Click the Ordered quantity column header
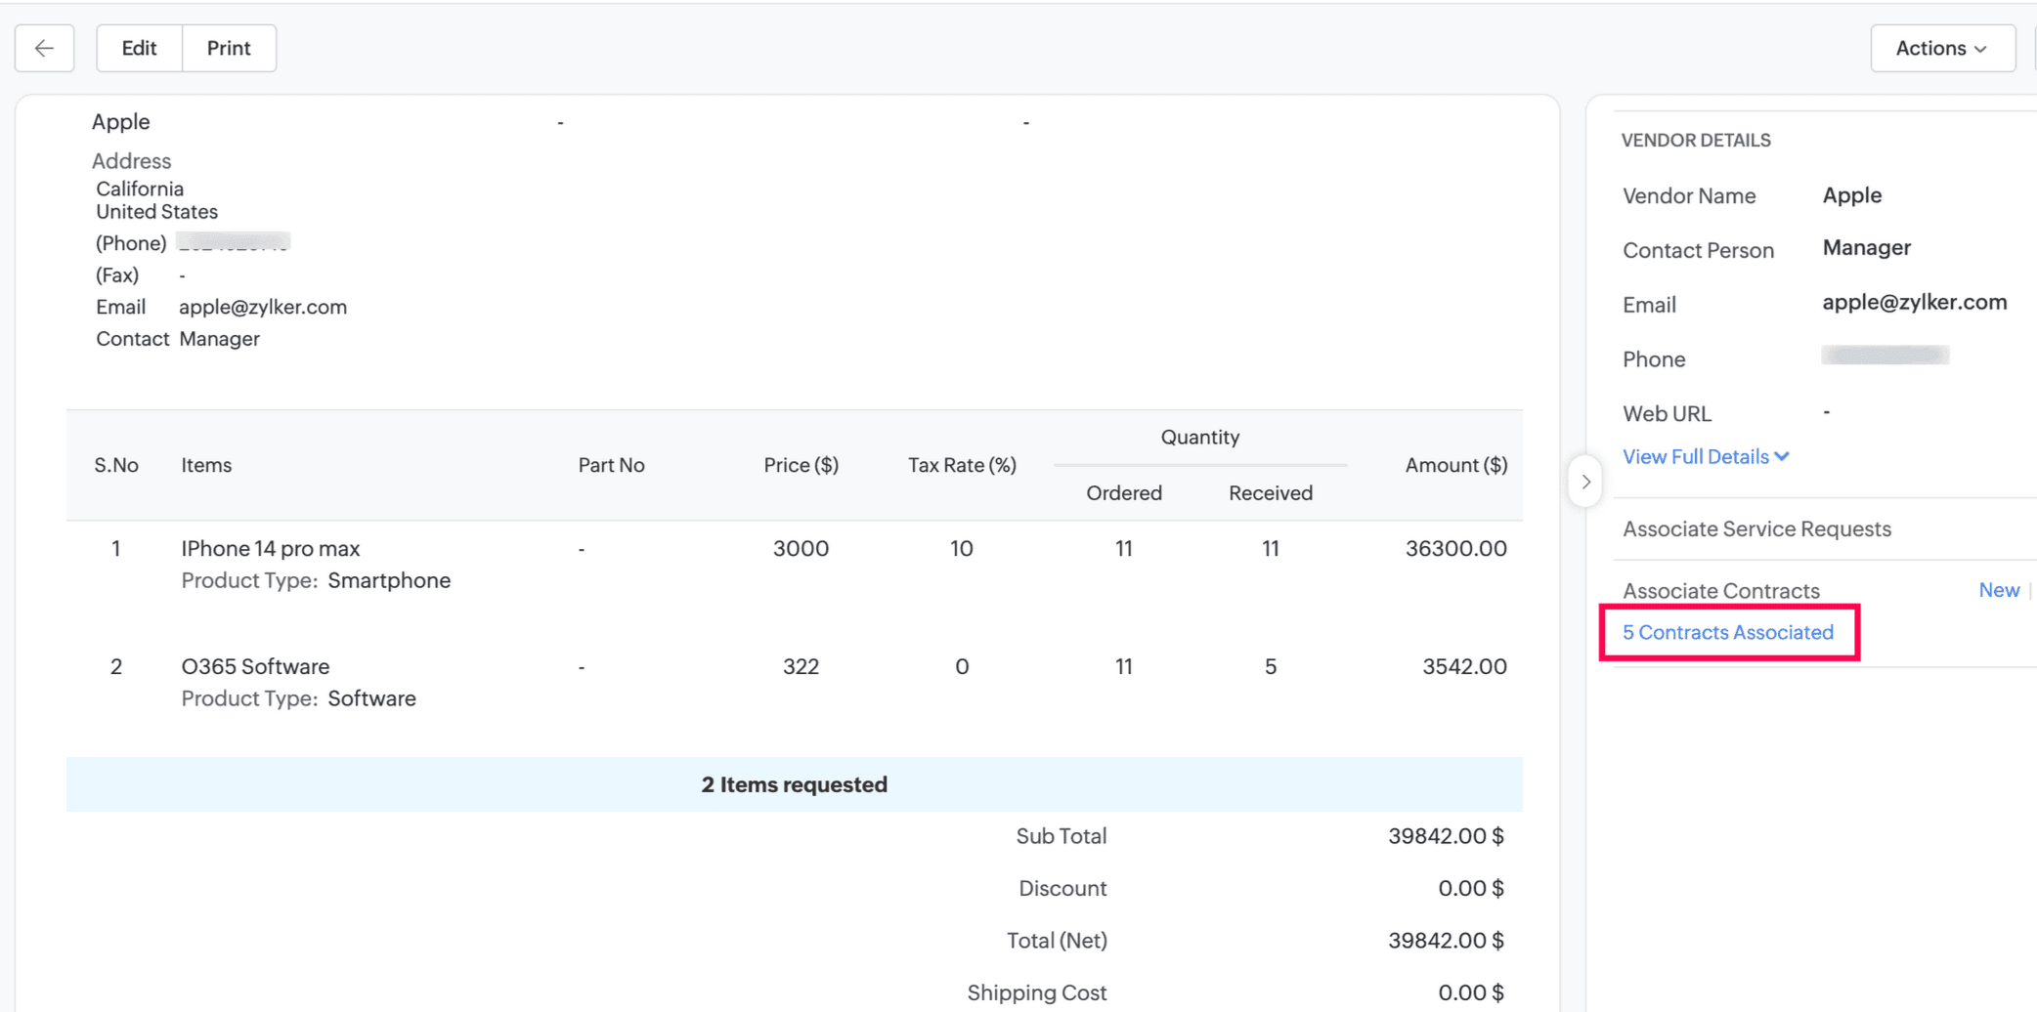 pyautogui.click(x=1124, y=493)
